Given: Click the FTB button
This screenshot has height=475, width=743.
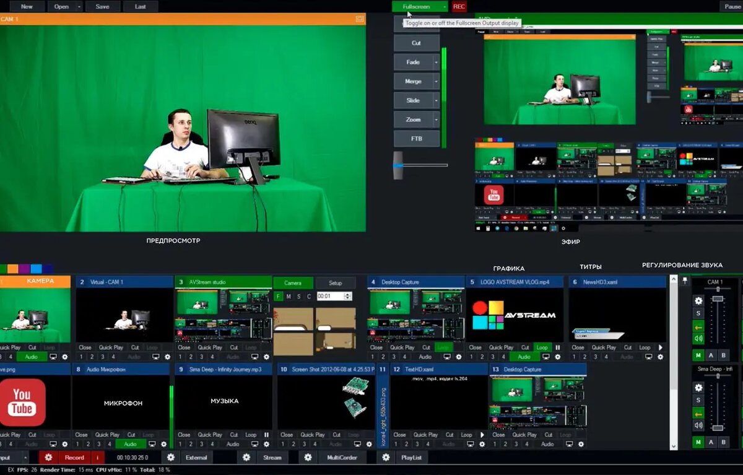Looking at the screenshot, I should 417,139.
